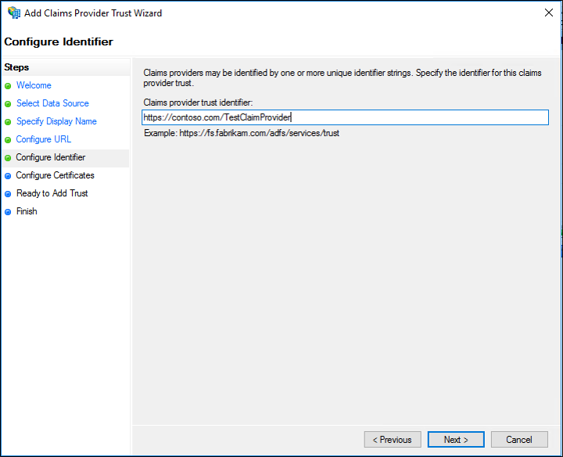The image size is (563, 457).
Task: Click the 'Claims provider trust identifier:' label
Action: pos(198,103)
